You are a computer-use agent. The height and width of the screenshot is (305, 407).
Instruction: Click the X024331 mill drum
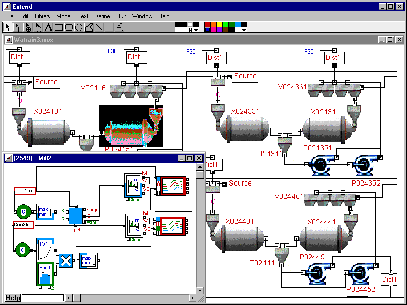pos(245,129)
